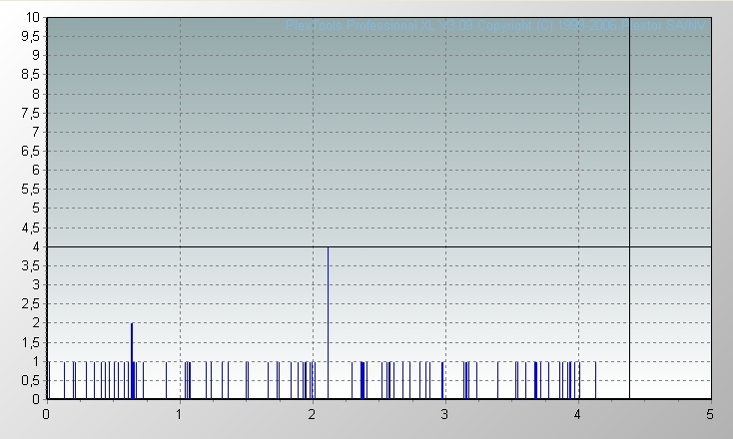The width and height of the screenshot is (733, 439).
Task: Click the Y-axis label 2
Action: (x=36, y=323)
